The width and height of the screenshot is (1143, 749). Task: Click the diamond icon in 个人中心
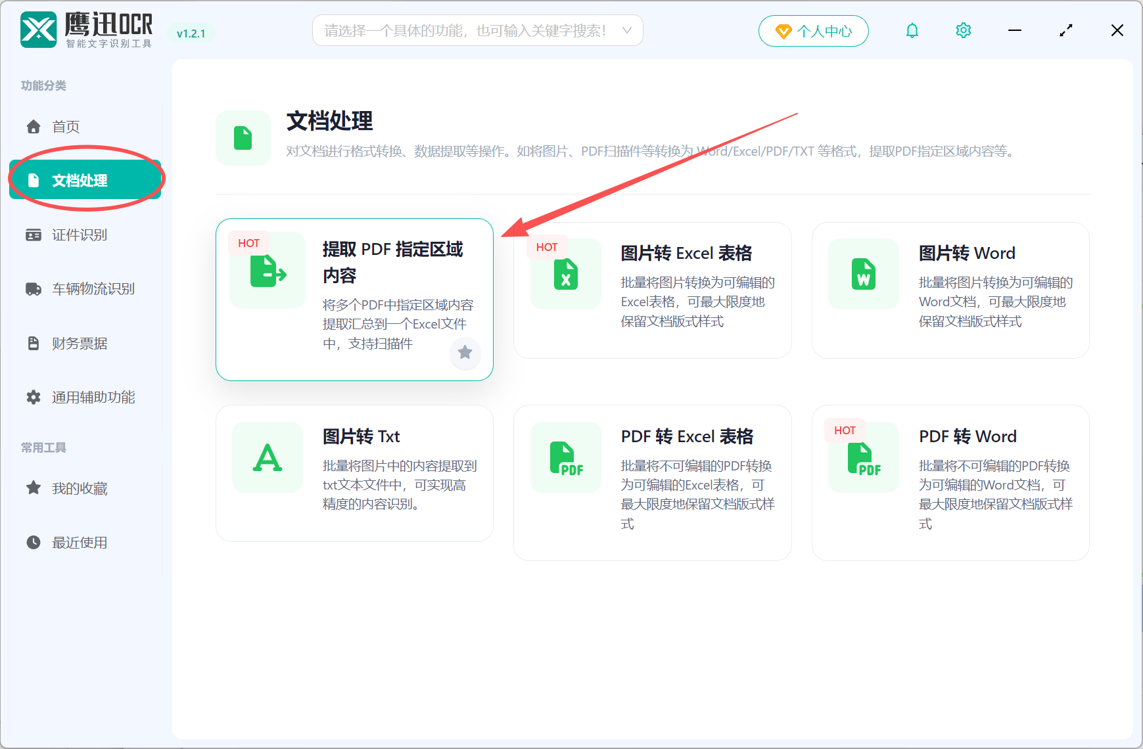(783, 31)
